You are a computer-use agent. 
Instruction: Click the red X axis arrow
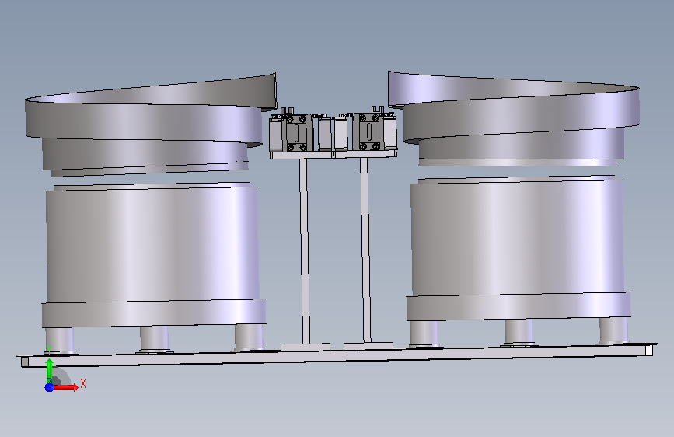point(65,387)
